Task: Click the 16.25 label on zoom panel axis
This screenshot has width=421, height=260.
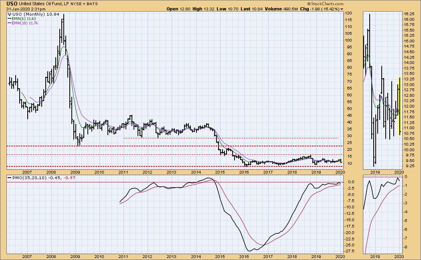Action: [409, 14]
